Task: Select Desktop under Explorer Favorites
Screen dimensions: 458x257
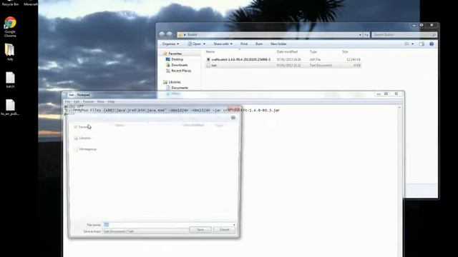Action: 177,59
